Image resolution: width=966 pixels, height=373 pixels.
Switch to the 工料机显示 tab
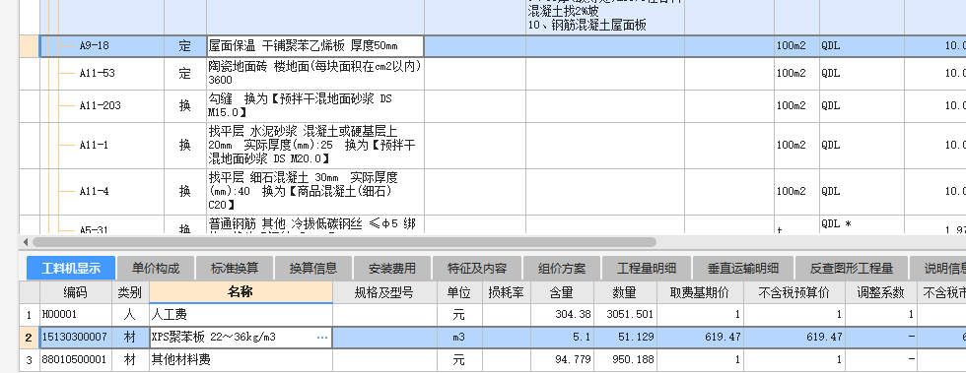click(71, 269)
